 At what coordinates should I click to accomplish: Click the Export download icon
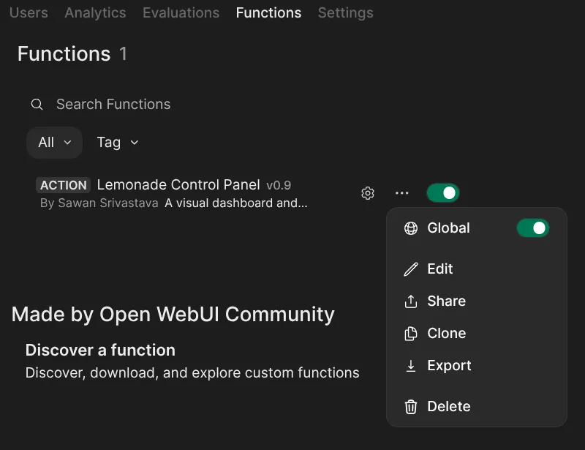click(411, 366)
